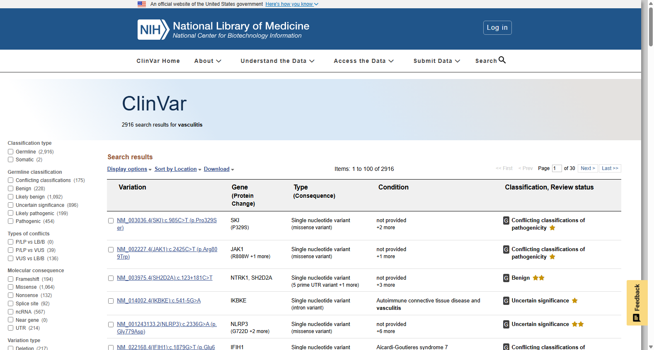Open Display options dropdown
The width and height of the screenshot is (654, 350).
tap(129, 169)
